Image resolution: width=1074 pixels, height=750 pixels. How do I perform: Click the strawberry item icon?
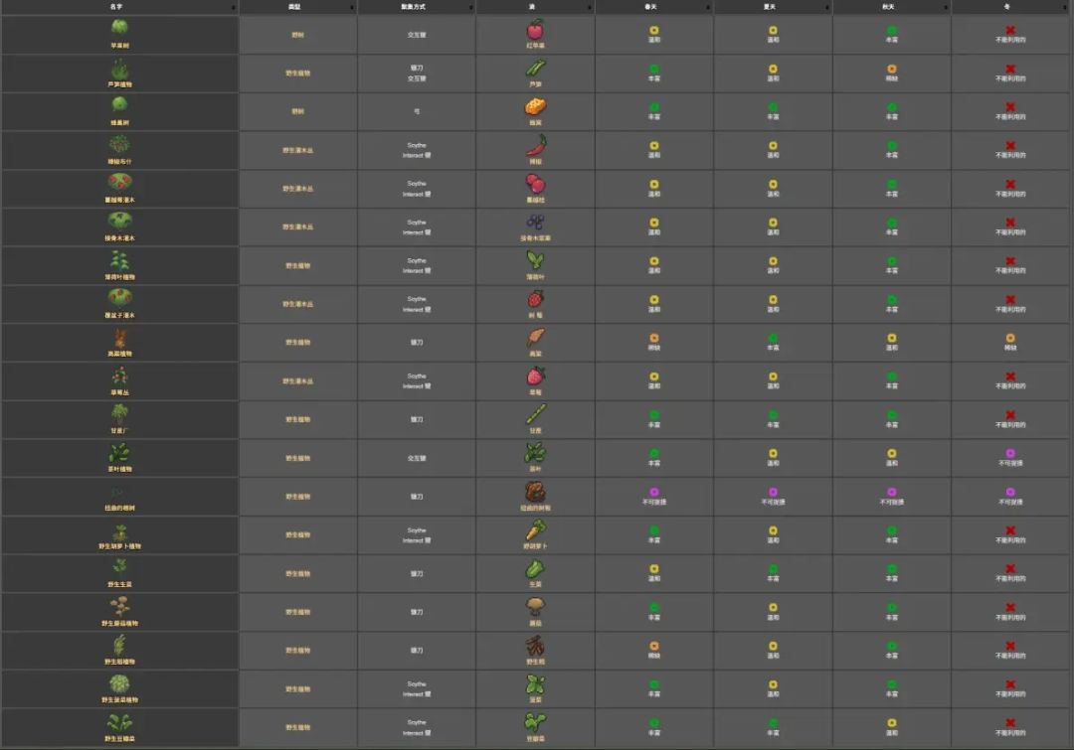[535, 376]
